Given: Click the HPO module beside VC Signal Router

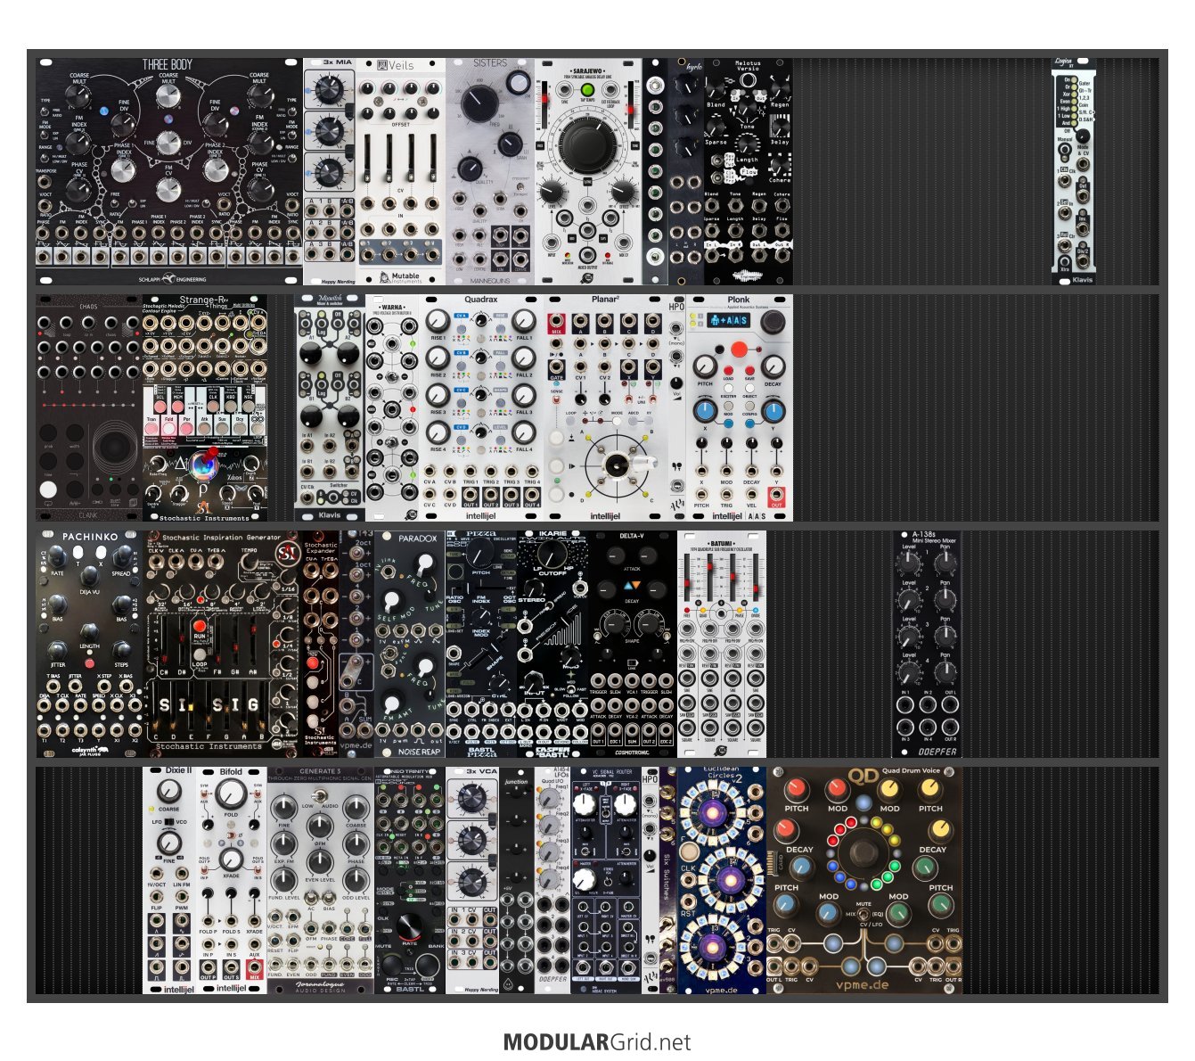Looking at the screenshot, I should click(x=651, y=881).
